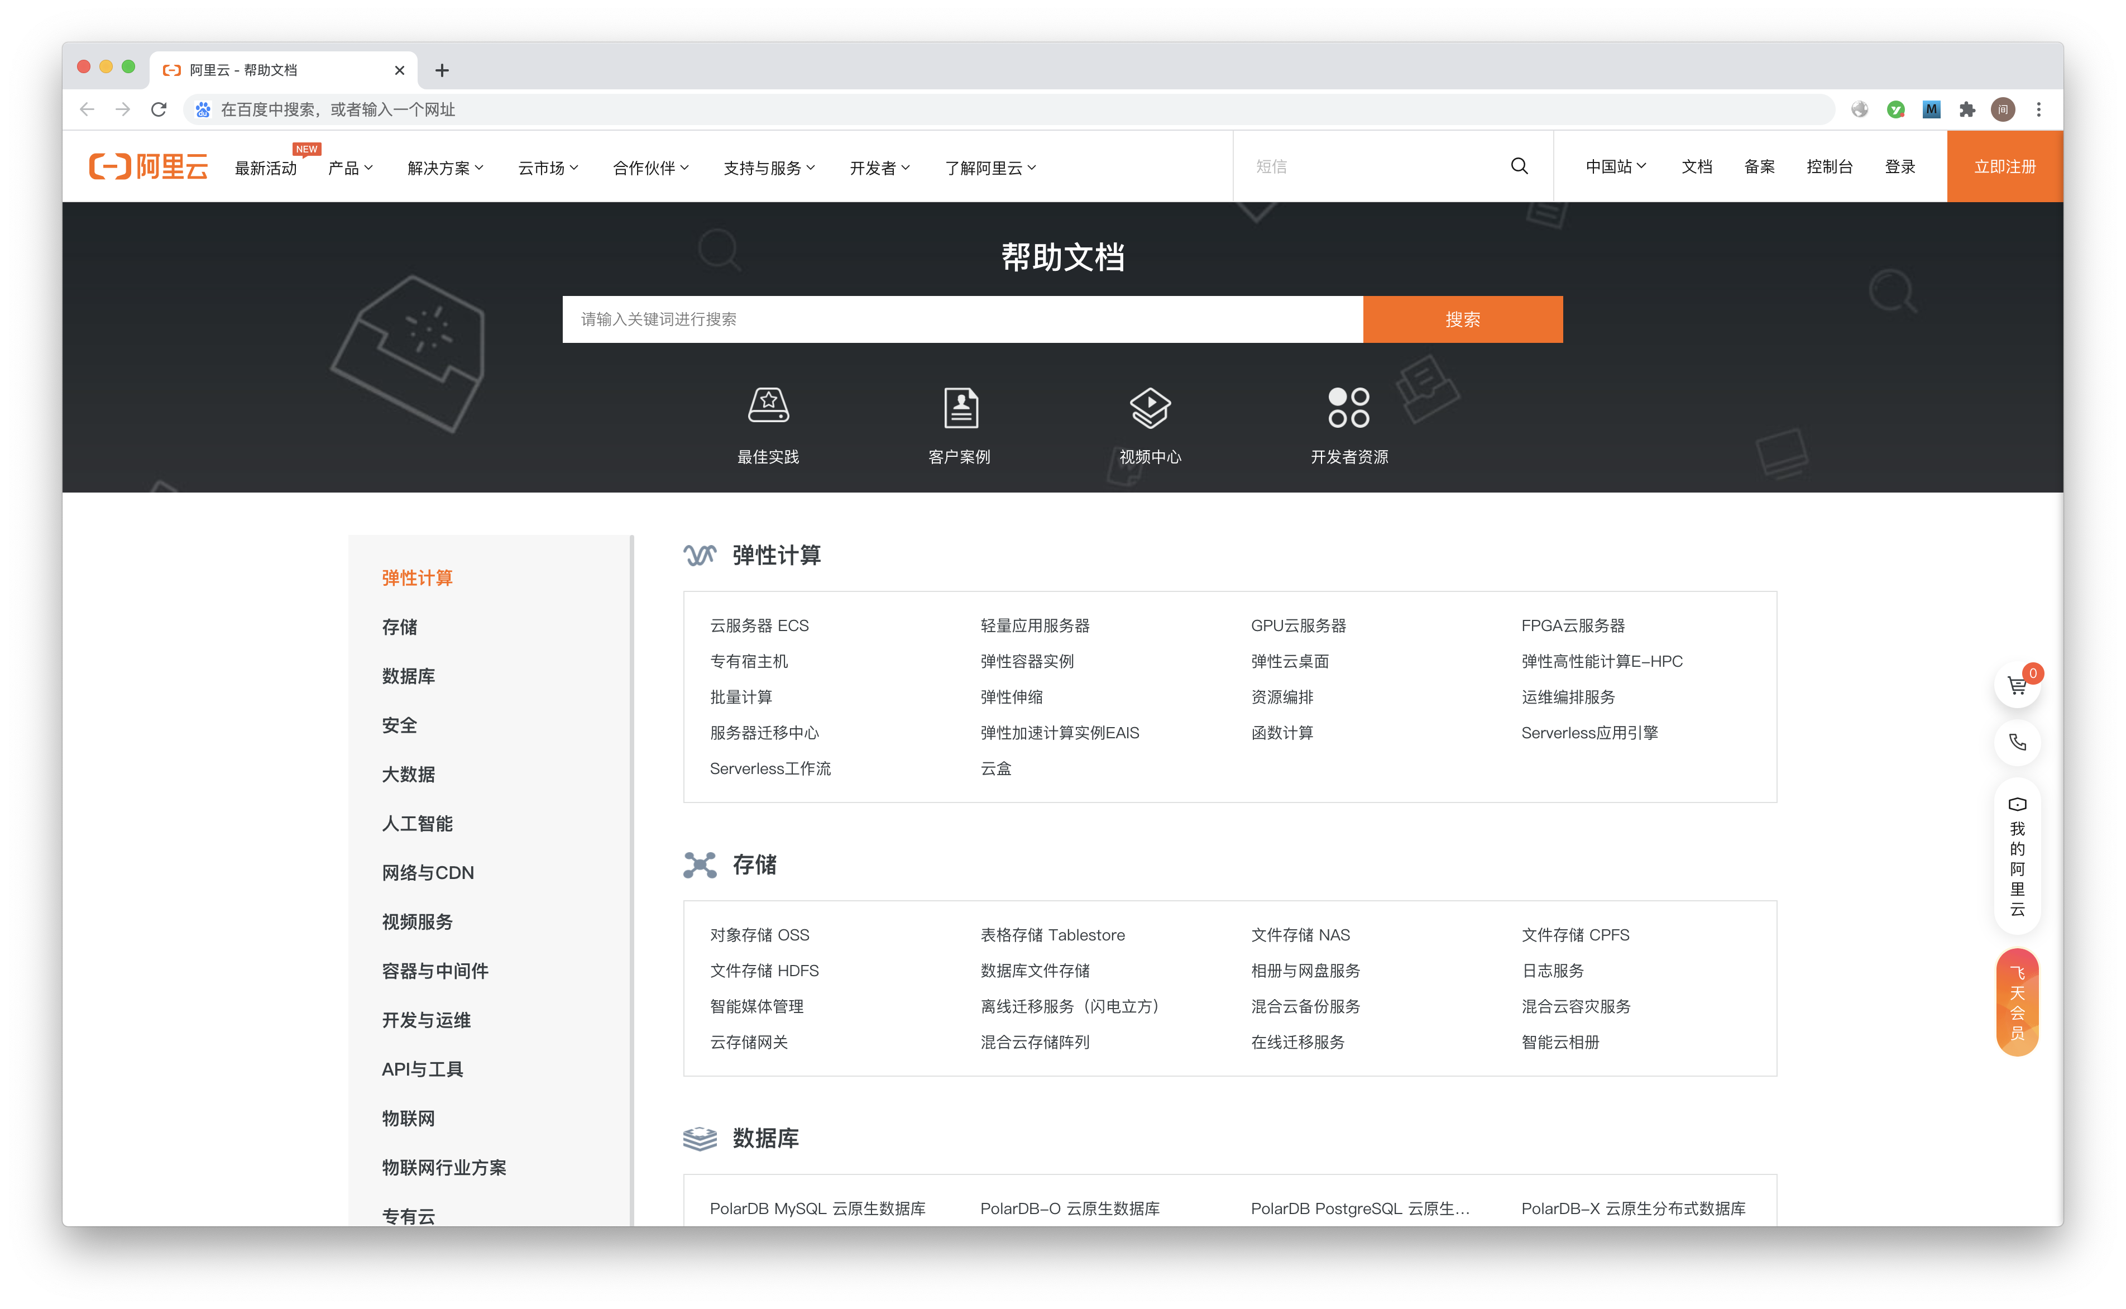
Task: Select 人工智能 in the left sidebar
Action: (x=417, y=823)
